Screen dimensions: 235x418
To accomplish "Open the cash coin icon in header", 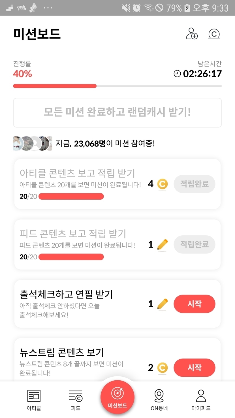I will 214,34.
